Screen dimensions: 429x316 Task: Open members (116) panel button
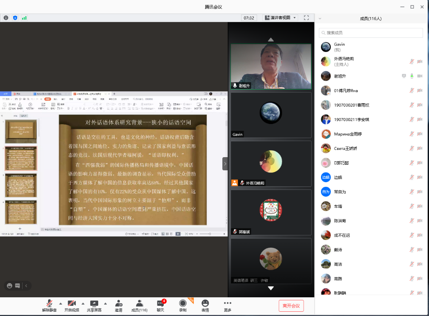(x=139, y=306)
